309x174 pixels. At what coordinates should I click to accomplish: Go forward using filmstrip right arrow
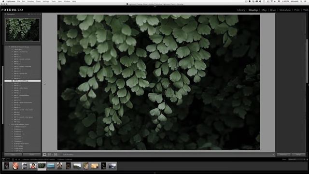point(19,159)
